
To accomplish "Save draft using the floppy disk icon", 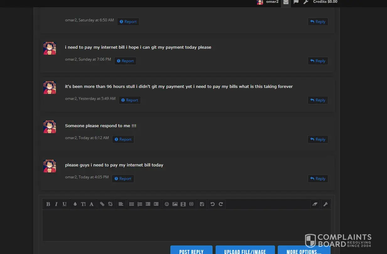I will (x=202, y=204).
